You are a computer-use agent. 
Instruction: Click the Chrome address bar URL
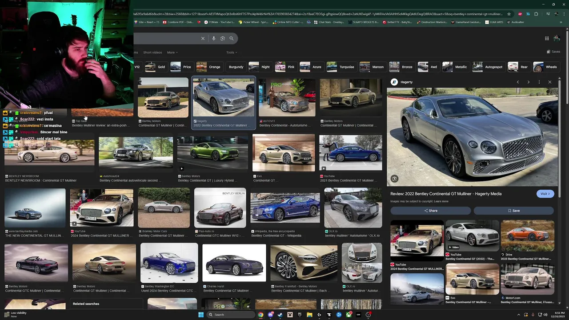(318, 14)
